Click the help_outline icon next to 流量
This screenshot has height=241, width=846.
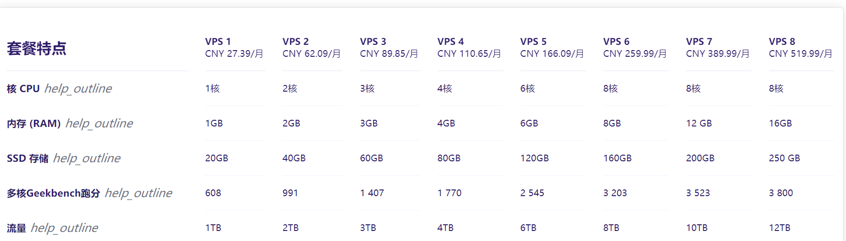click(x=64, y=228)
